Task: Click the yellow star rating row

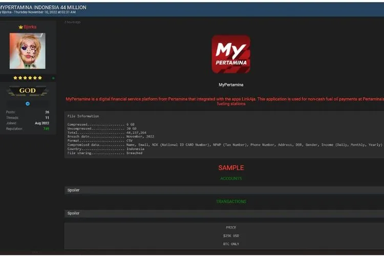Action: click(x=27, y=78)
